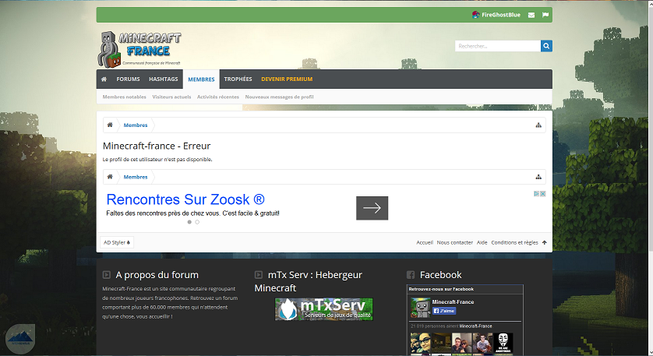Open the Nous contacter footer link

pyautogui.click(x=455, y=242)
